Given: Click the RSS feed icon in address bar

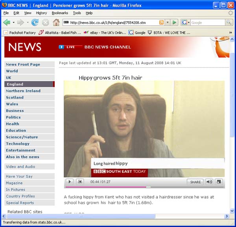Looking at the screenshot, I should [161, 22].
